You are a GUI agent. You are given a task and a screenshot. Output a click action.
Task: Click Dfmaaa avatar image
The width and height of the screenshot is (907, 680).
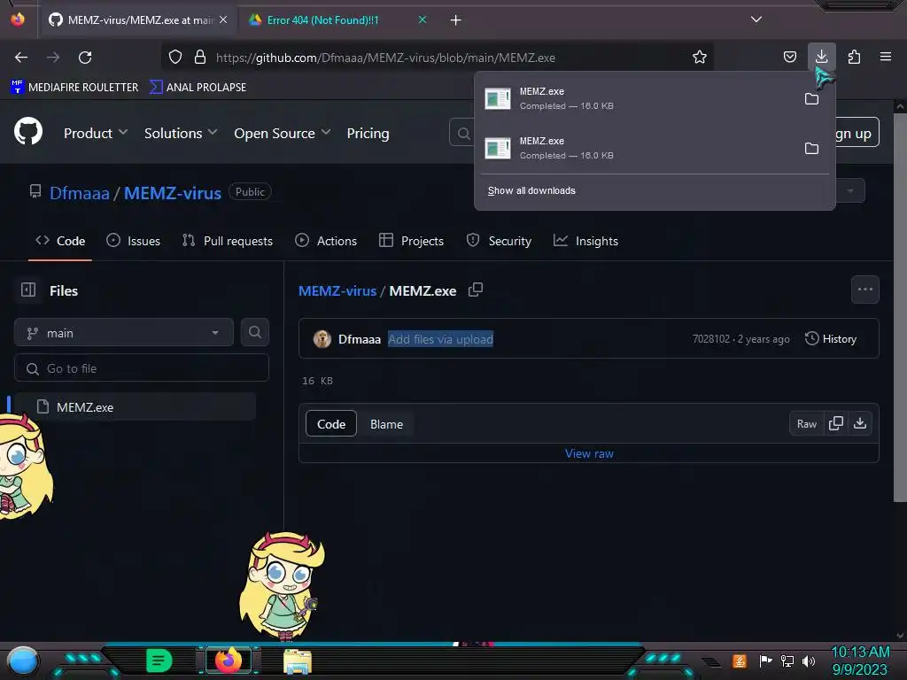point(322,339)
